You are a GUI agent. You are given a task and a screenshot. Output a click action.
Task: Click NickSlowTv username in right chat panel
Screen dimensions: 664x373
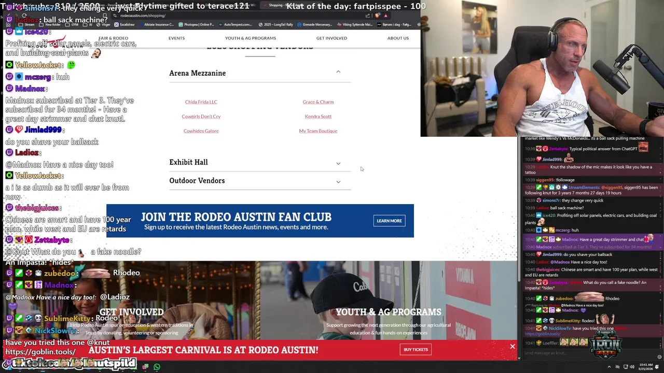(560, 328)
